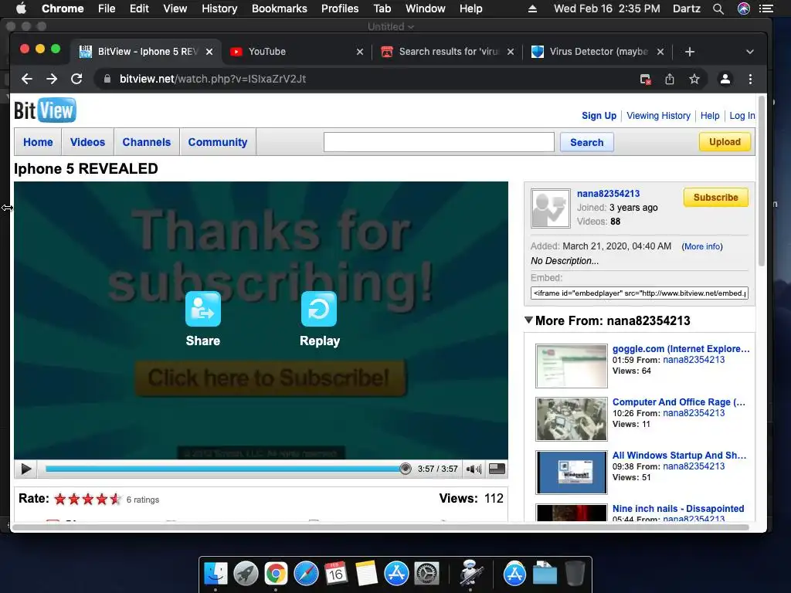This screenshot has width=791, height=593.
Task: Bookmark this page with the star icon
Action: point(694,80)
